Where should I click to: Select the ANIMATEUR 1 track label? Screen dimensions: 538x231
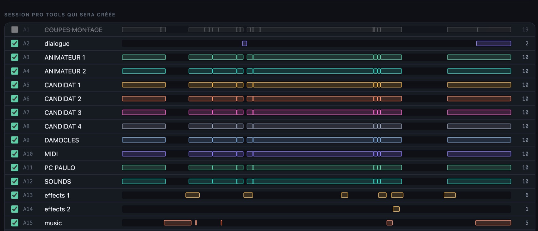click(x=65, y=57)
